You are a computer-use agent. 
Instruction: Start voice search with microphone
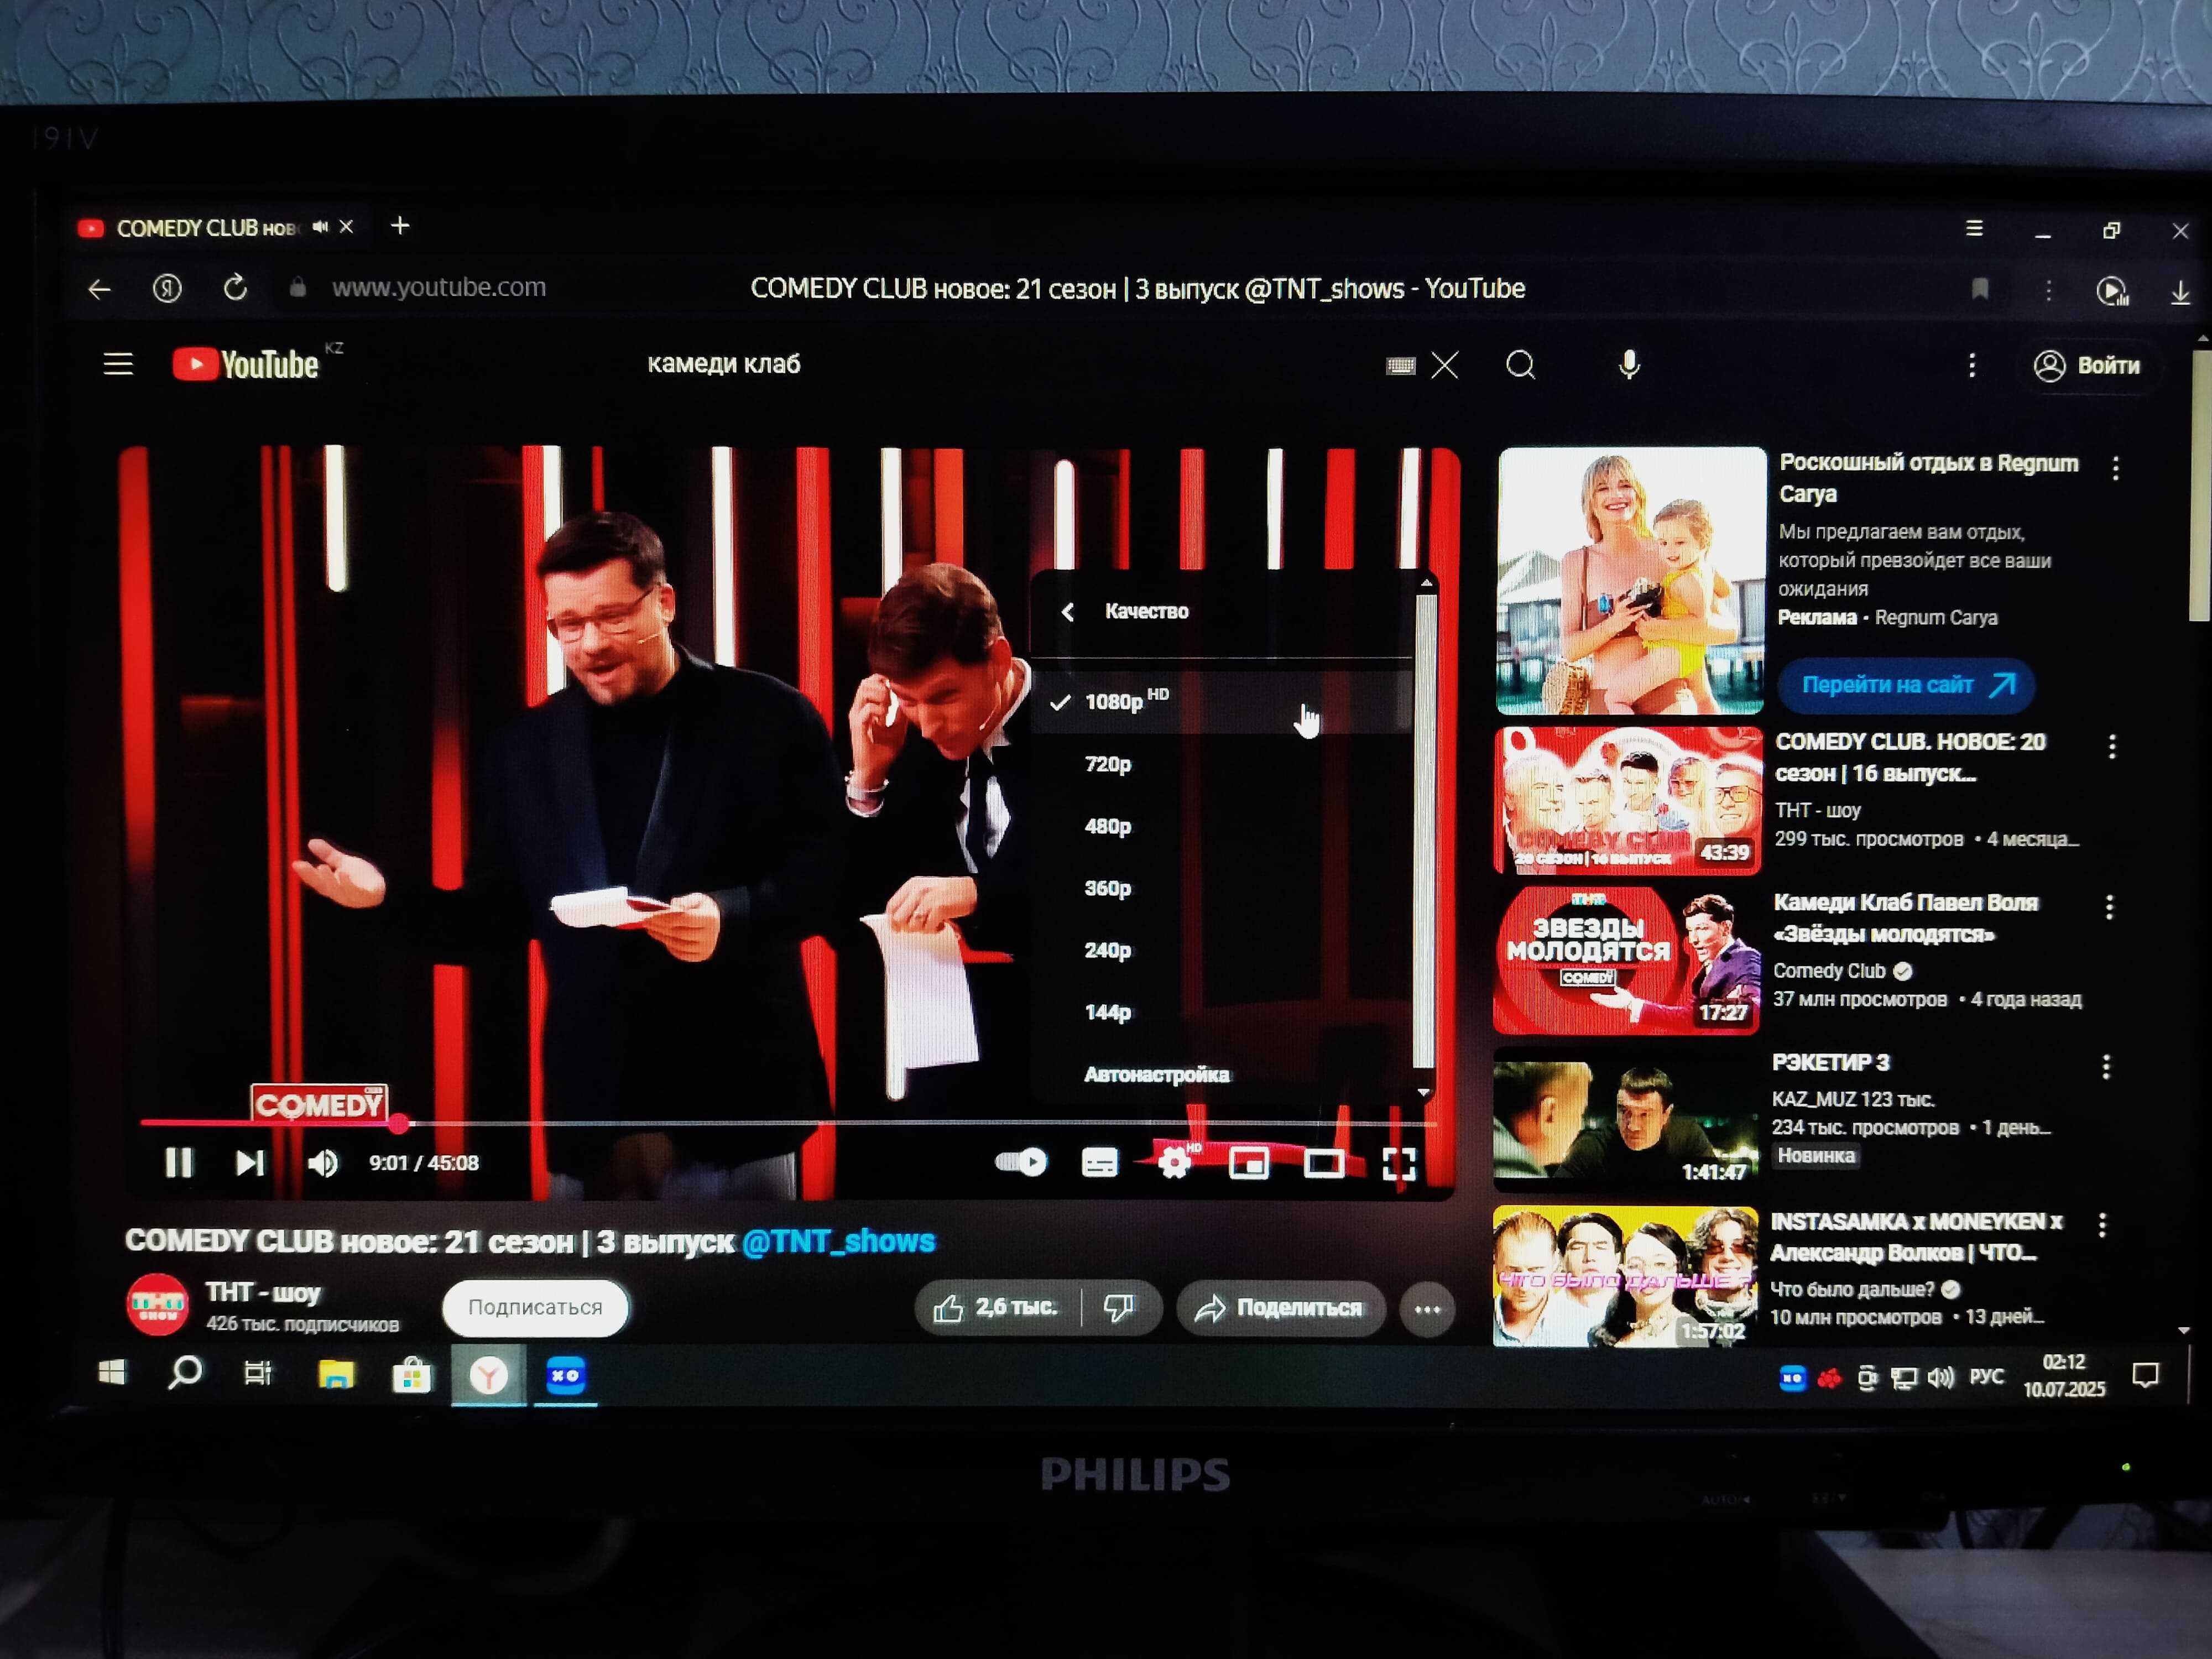tap(1629, 365)
